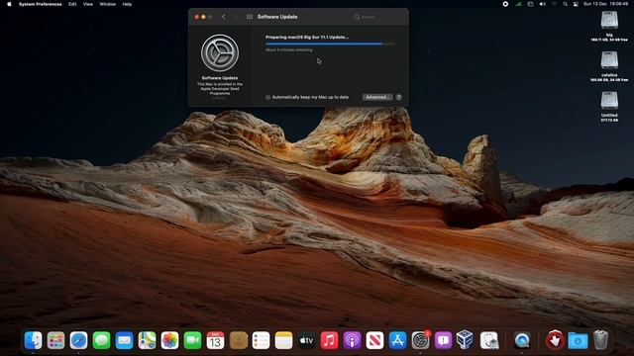
Task: Open Photos from the Dock
Action: pyautogui.click(x=169, y=340)
